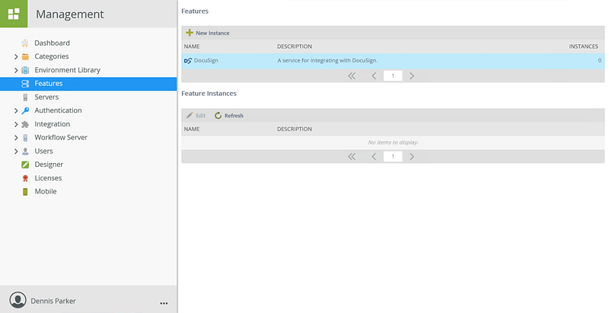609x313 pixels.
Task: Click the Edit button label
Action: coord(200,116)
